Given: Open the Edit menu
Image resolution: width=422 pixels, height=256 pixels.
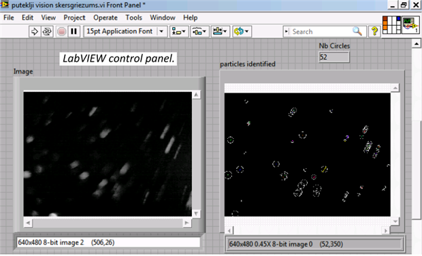Looking at the screenshot, I should coord(27,18).
